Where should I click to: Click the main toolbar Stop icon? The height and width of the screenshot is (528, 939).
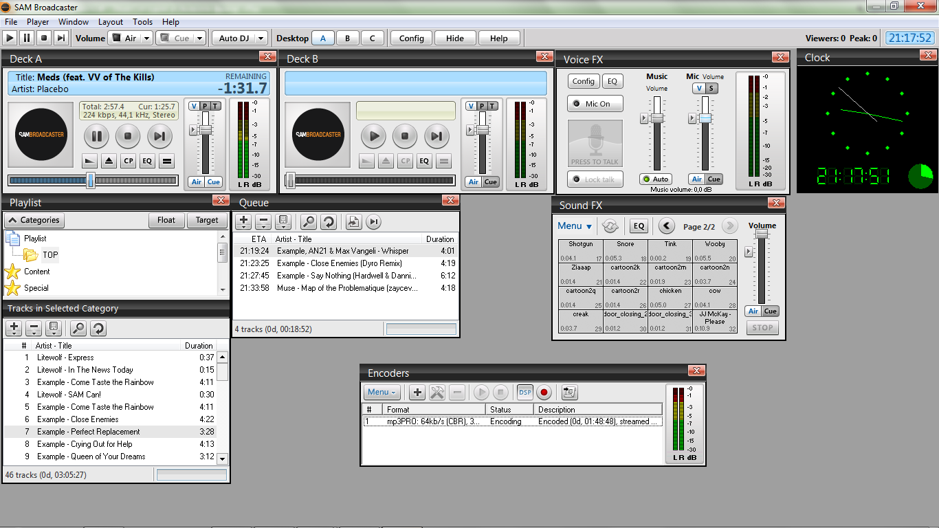(44, 38)
